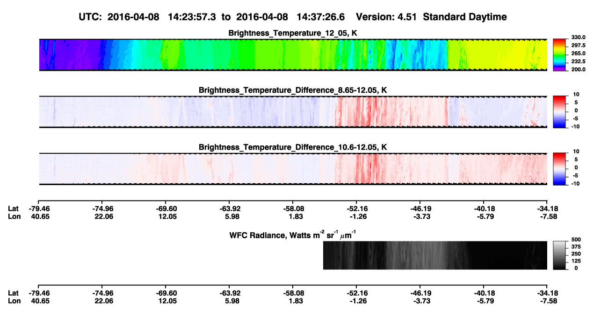The width and height of the screenshot is (608, 311).
Task: Click the 250 tick on WFC colorbar
Action: (x=576, y=254)
